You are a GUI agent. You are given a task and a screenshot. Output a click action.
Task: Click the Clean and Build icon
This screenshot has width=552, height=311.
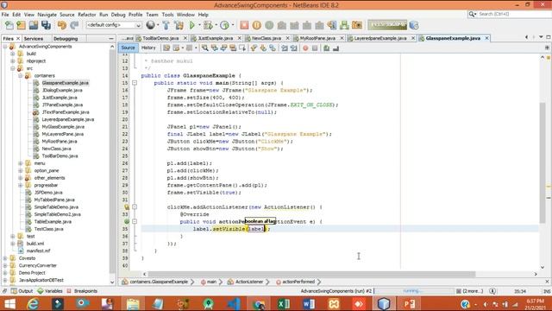click(x=179, y=25)
